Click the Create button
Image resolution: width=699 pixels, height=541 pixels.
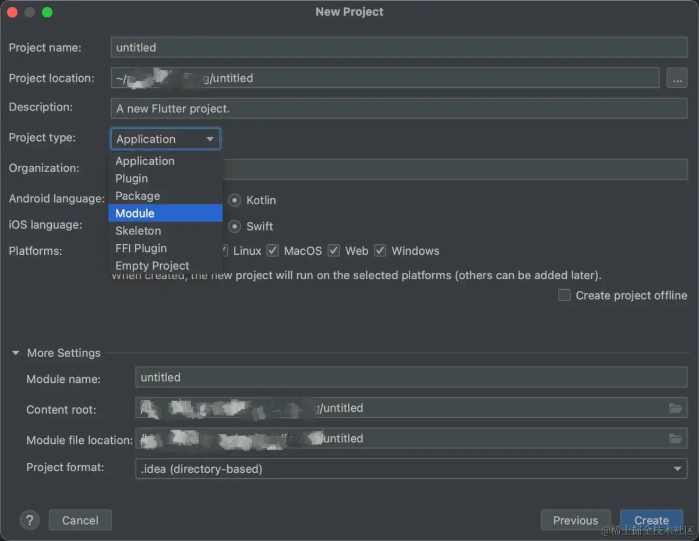651,520
